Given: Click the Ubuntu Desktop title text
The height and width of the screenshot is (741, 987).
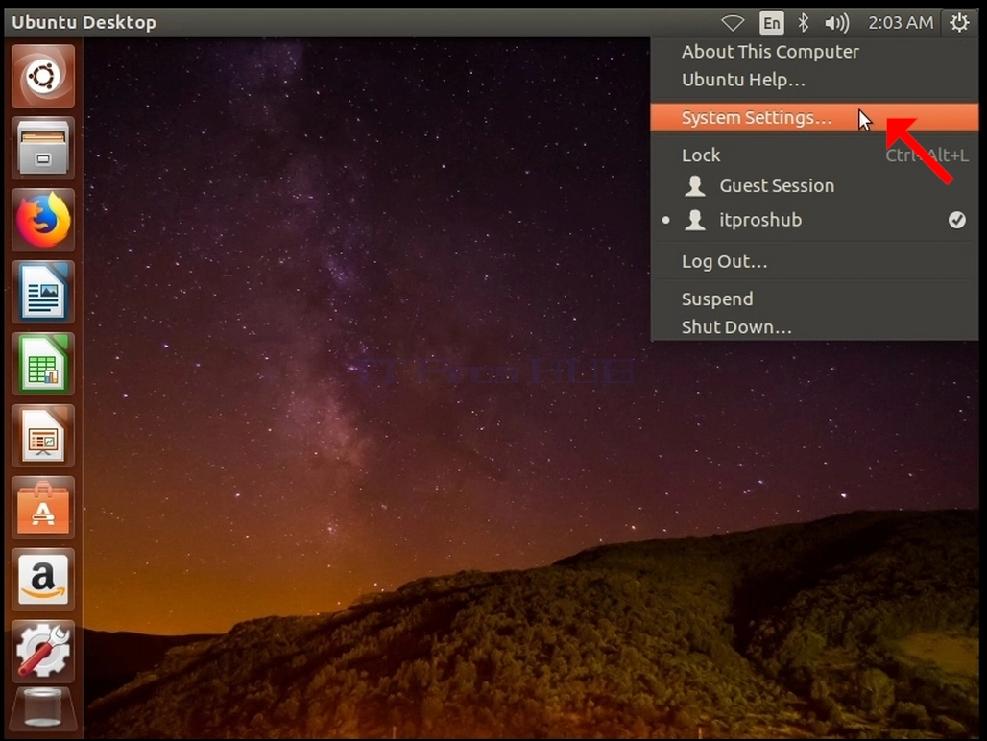Looking at the screenshot, I should click(x=84, y=23).
